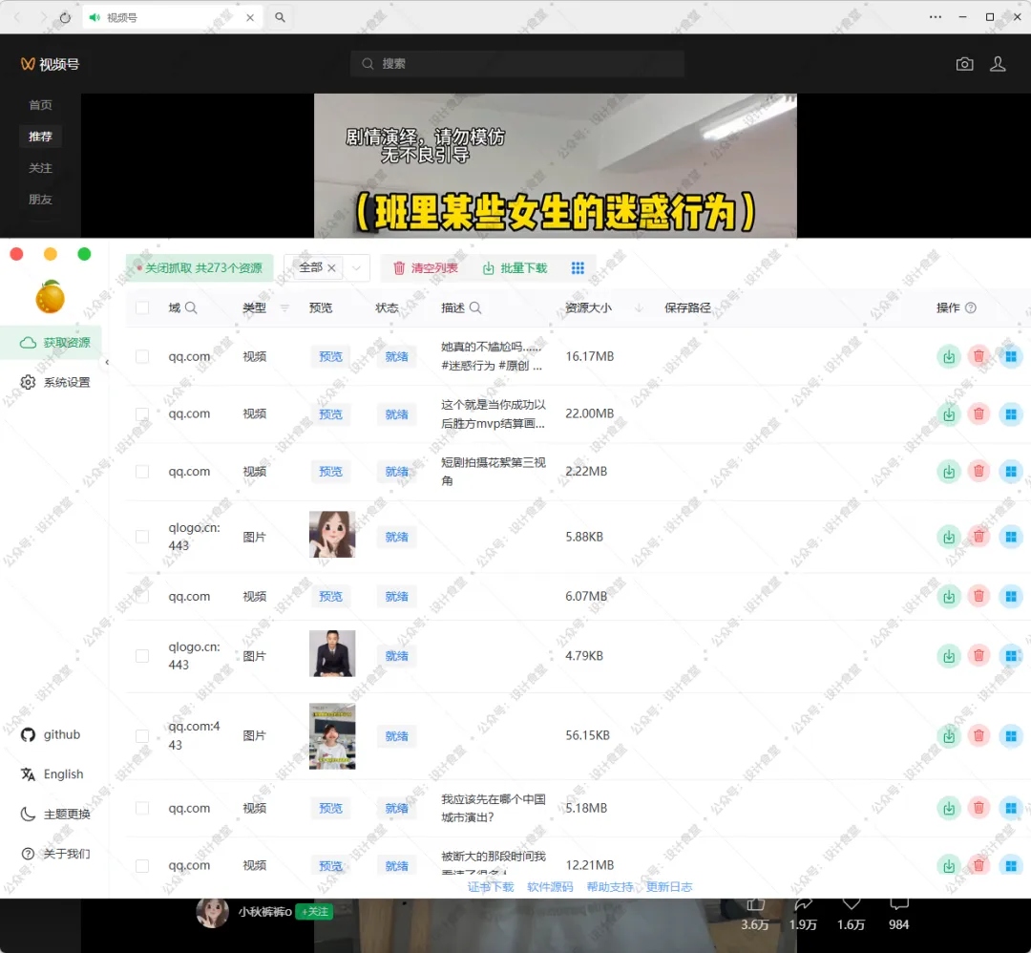The width and height of the screenshot is (1031, 953).
Task: Check the 16.17MB row checkbox
Action: click(x=142, y=356)
